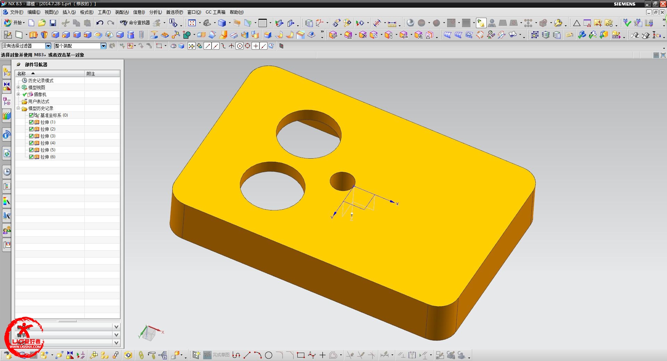Click the 完成草图 Finish Sketch button
Screen dimensions: 667x361
[217, 355]
